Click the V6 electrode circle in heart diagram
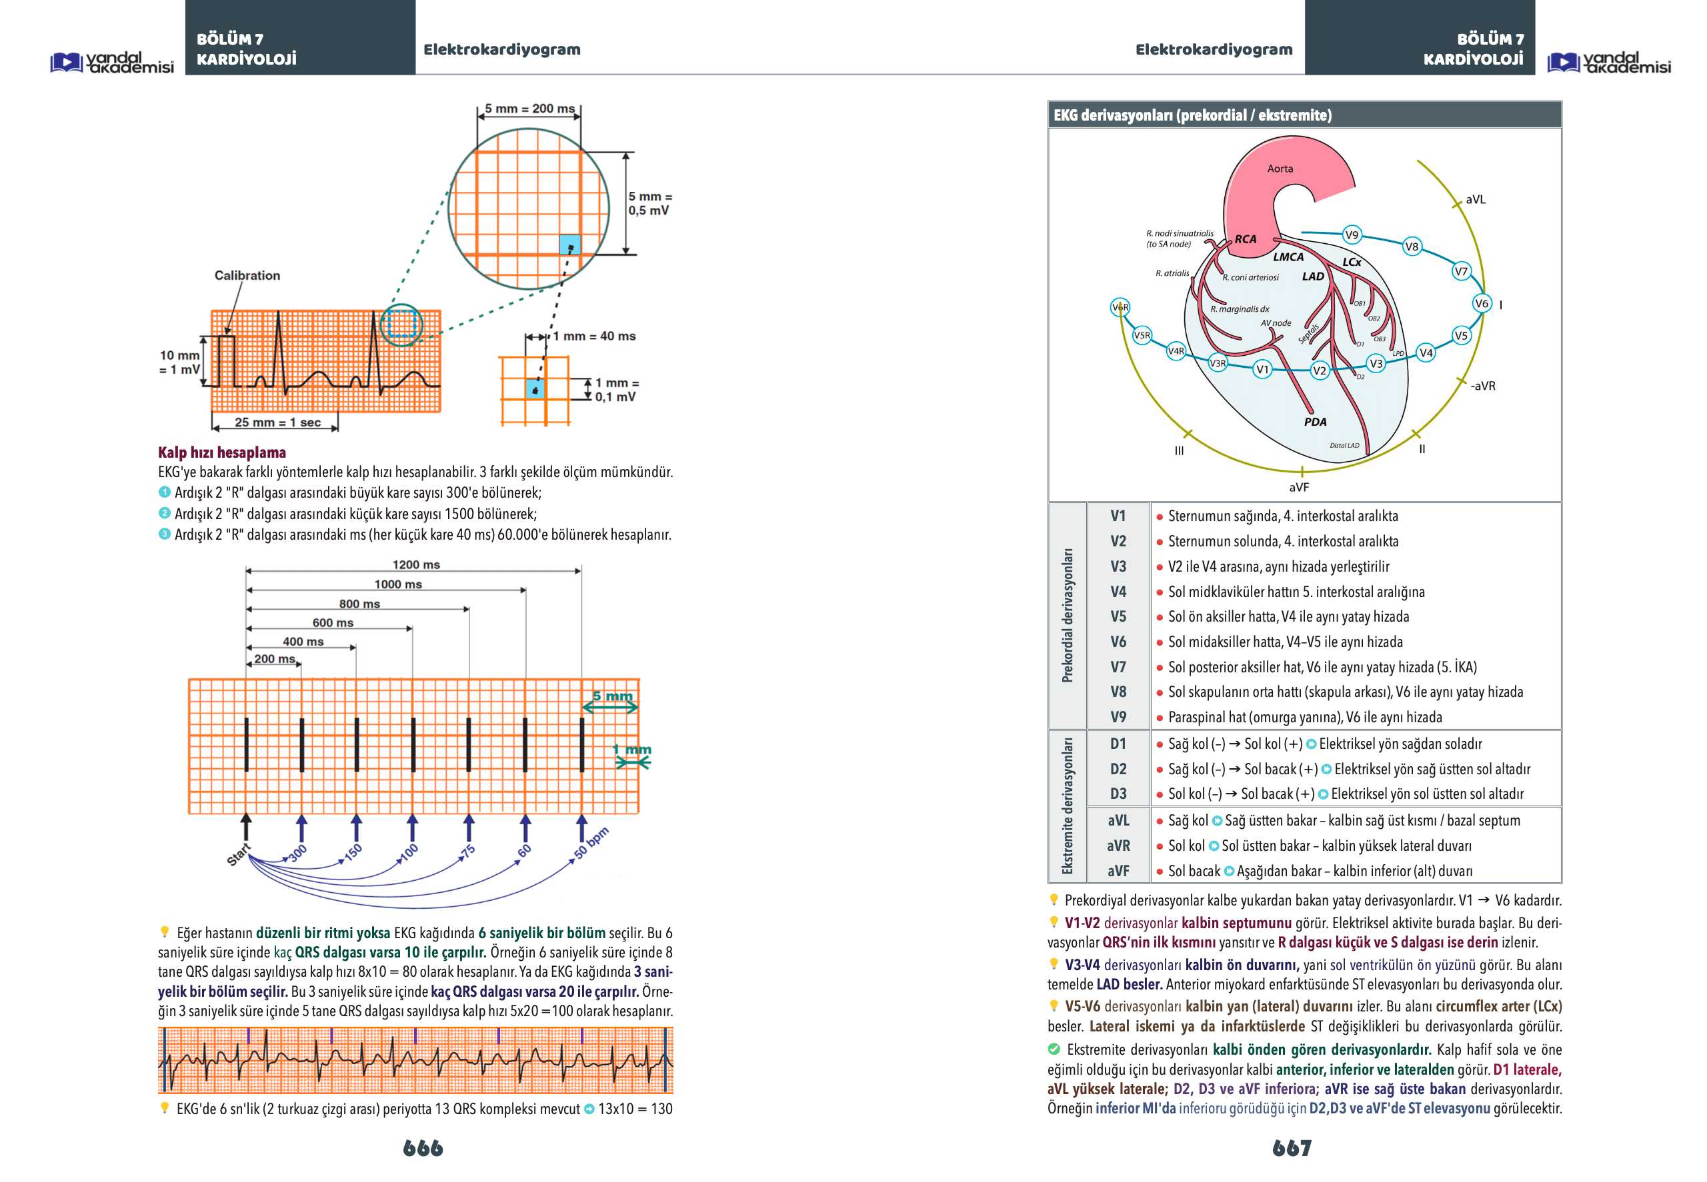 click(1481, 303)
